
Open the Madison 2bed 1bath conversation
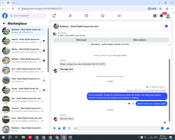pyautogui.click(x=23, y=129)
